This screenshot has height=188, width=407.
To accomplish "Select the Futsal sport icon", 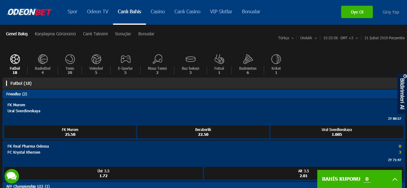I will point(219,59).
